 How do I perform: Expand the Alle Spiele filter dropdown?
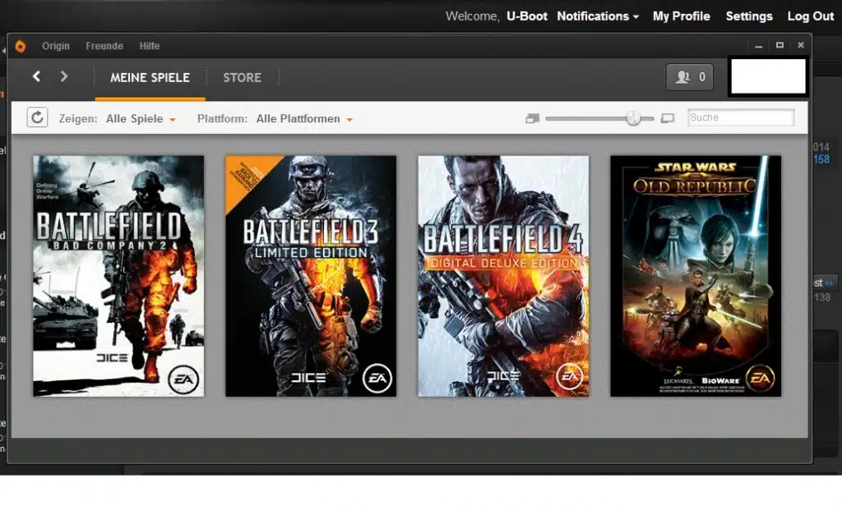pos(141,119)
